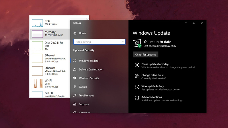Click the Delivery Optimization sidebar icon
Viewport: 228px width, 128px height.
(x=75, y=69)
